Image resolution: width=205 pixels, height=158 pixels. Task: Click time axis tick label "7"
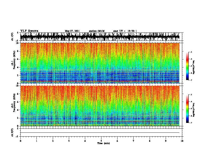[134, 141]
